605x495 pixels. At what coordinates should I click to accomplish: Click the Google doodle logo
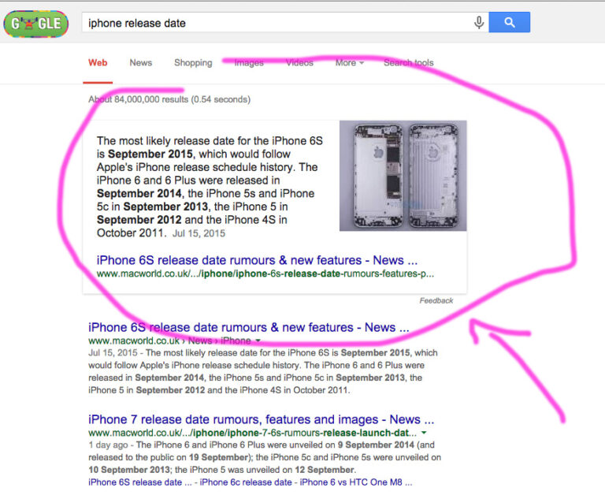click(x=36, y=24)
